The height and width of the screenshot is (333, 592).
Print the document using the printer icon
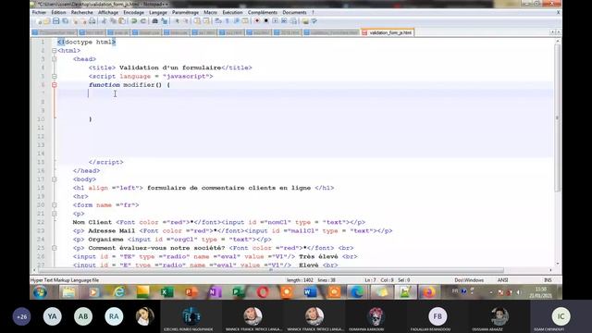(92, 21)
